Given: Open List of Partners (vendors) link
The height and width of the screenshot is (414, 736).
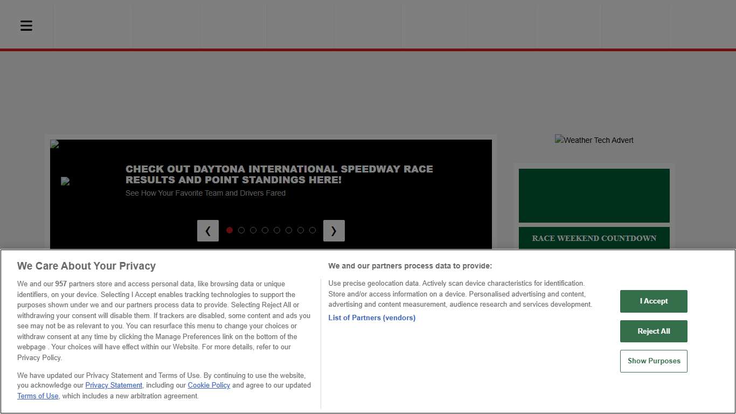Looking at the screenshot, I should click(372, 318).
